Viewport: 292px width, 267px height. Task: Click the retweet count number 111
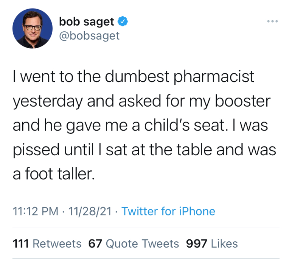pyautogui.click(x=22, y=244)
